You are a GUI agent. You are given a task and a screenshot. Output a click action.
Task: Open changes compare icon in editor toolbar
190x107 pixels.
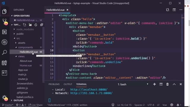point(167,10)
